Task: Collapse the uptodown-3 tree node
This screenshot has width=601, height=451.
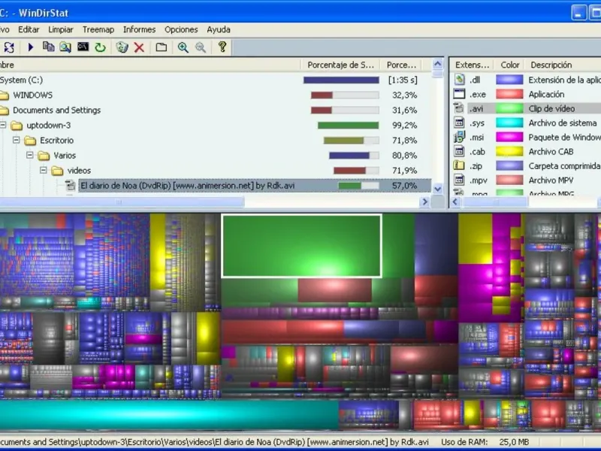Action: [x=3, y=125]
